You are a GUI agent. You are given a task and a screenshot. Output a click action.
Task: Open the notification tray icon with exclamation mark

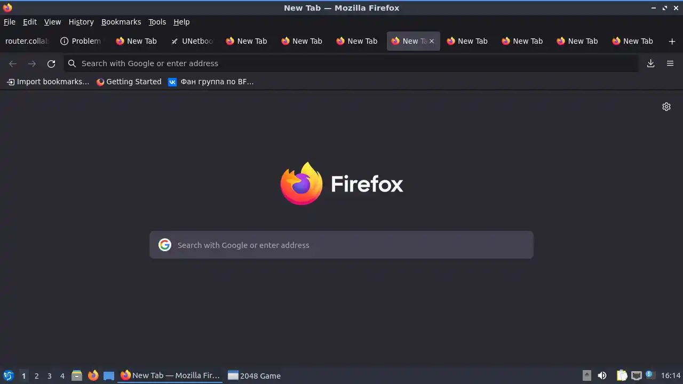(649, 375)
